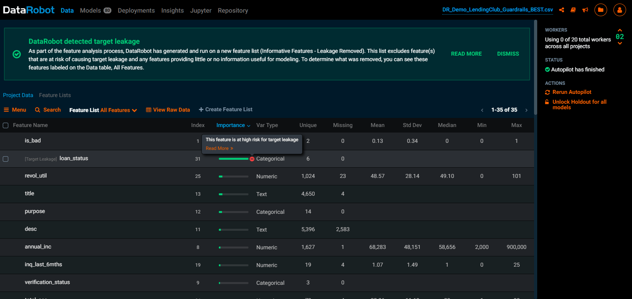
Task: Click the main page vertical scrollbar
Action: pyautogui.click(x=536, y=67)
